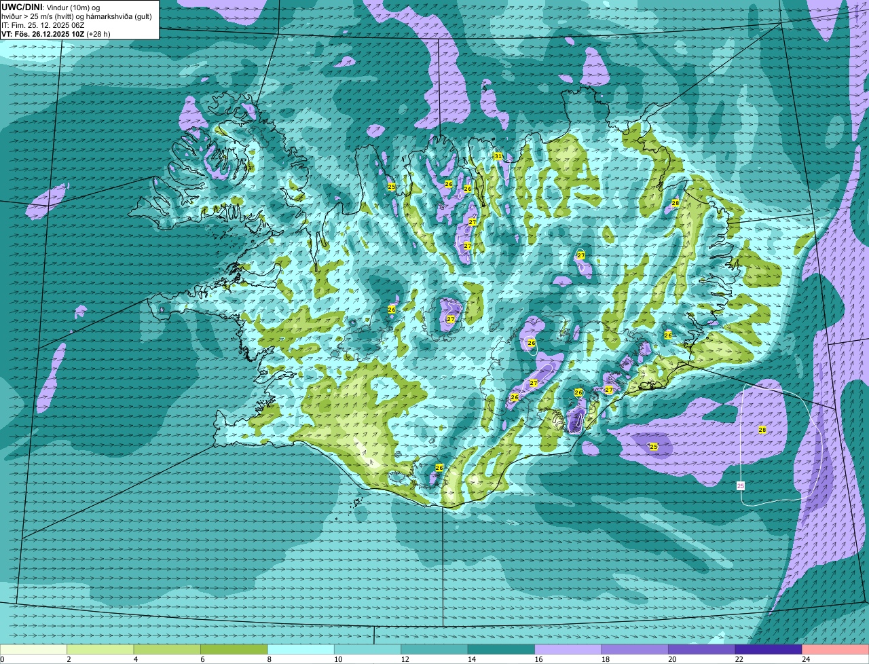Click the legend tick label "6"
This screenshot has width=869, height=664.
[202, 659]
